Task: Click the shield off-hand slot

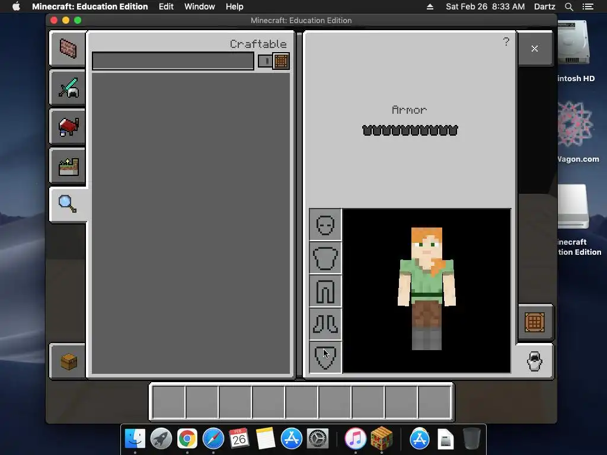Action: pyautogui.click(x=325, y=357)
